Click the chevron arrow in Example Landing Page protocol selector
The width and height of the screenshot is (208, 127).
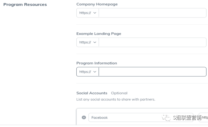(95, 42)
